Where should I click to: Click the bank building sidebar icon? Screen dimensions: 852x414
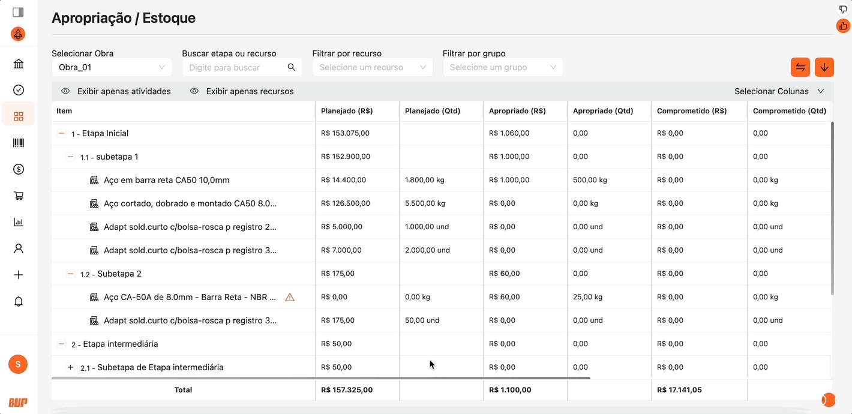(19, 64)
